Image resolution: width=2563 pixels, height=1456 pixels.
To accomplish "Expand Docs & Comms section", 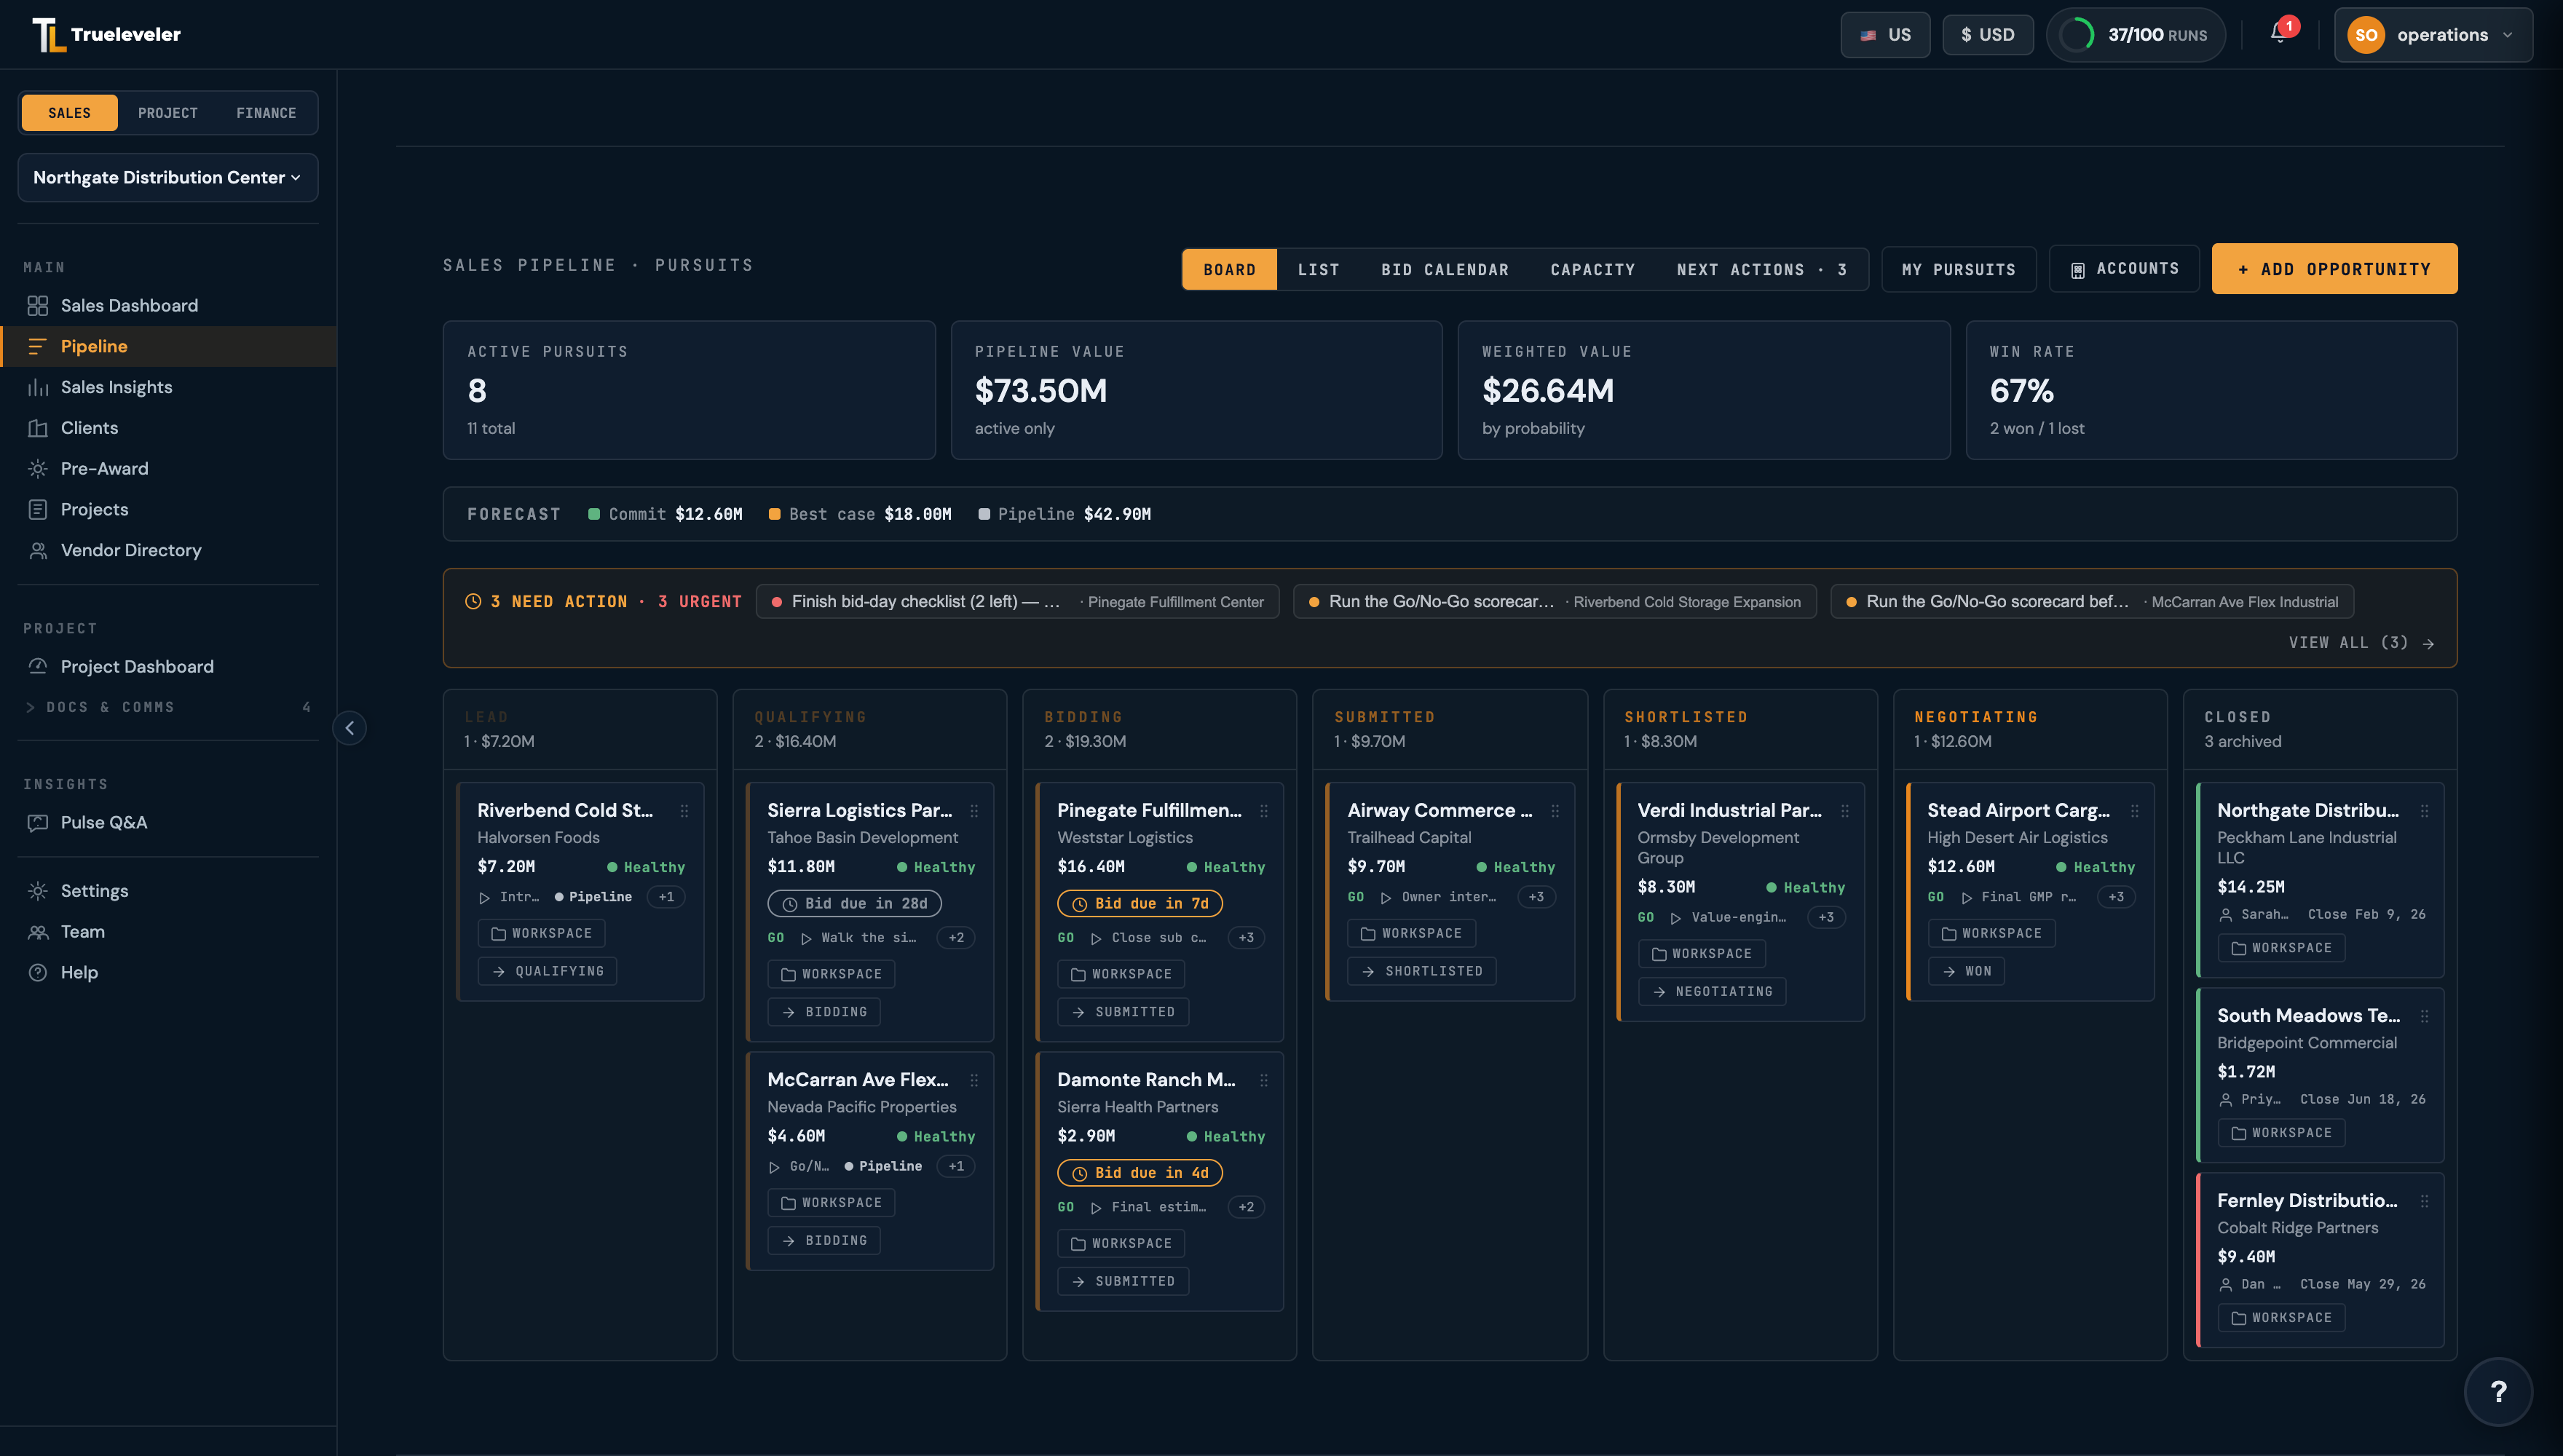I will pos(168,707).
